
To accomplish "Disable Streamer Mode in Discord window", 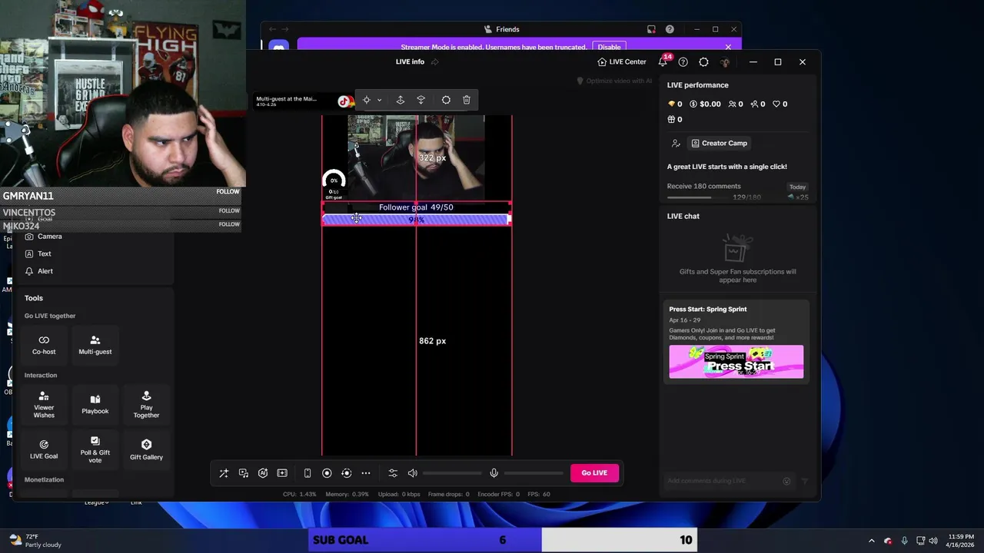I will pos(609,47).
